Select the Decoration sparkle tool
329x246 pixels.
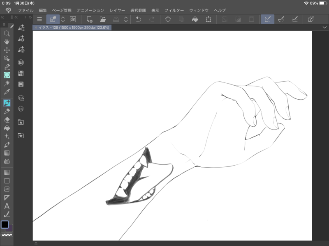pos(7,137)
